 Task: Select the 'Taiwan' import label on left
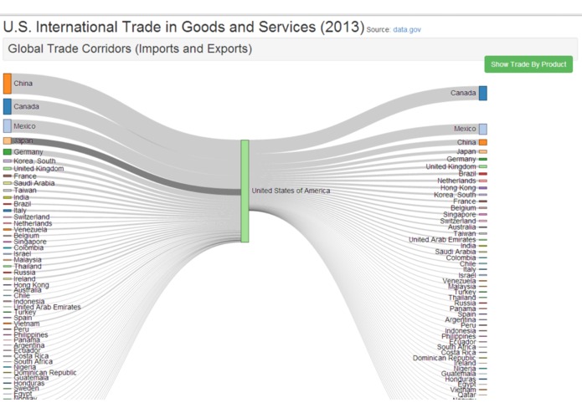25,190
